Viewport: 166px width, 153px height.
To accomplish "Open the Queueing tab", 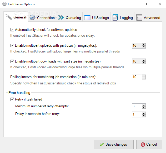I will tap(69, 17).
